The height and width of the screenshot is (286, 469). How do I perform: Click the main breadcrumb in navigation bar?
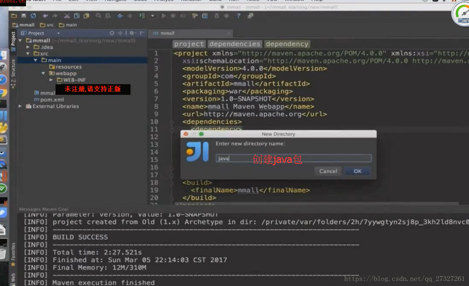pos(68,25)
